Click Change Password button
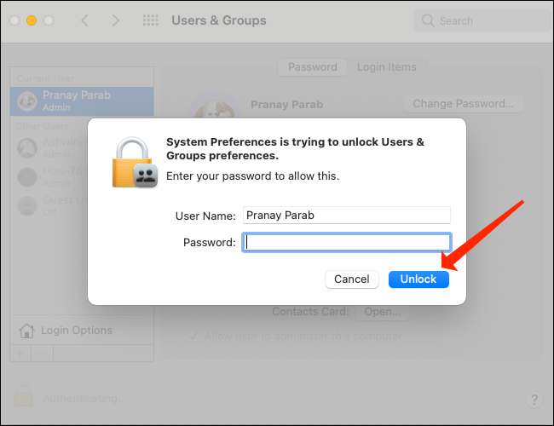This screenshot has height=426, width=554. point(463,104)
